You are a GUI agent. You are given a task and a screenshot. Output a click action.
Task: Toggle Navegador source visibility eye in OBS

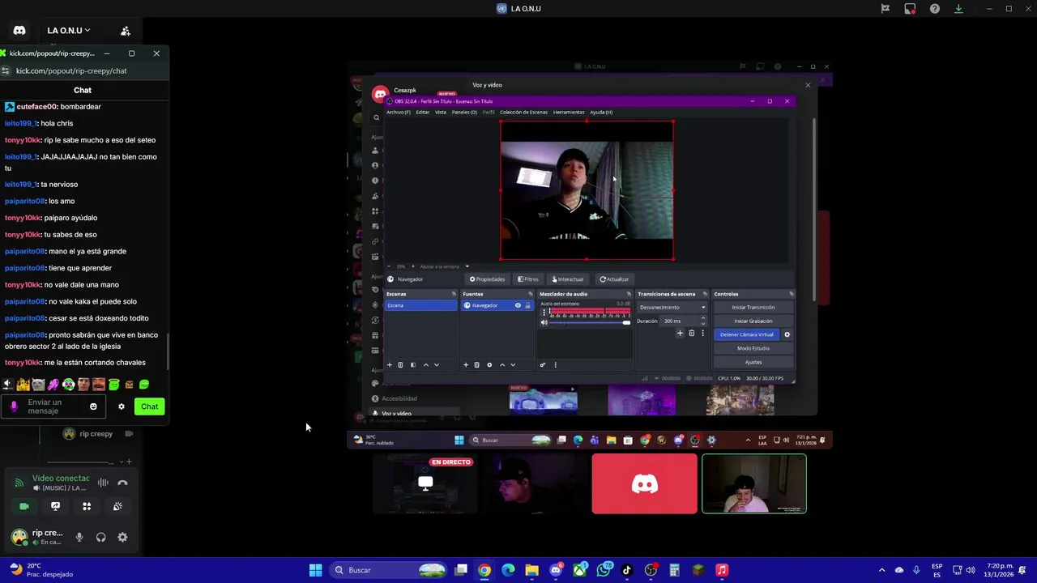(518, 305)
